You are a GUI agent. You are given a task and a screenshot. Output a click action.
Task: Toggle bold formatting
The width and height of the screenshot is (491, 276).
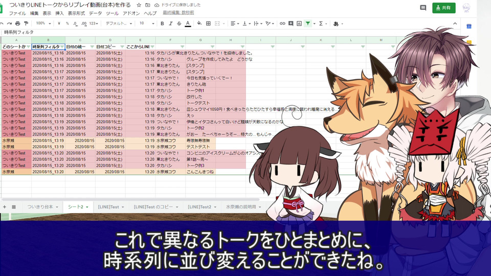[162, 24]
